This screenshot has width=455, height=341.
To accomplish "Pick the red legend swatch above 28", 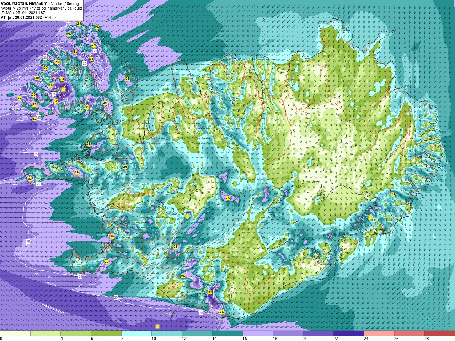I will 440,334.
